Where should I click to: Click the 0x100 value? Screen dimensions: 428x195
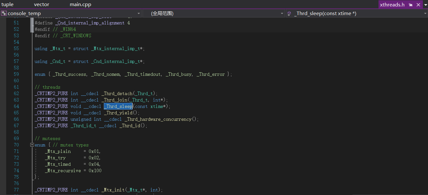tap(95, 171)
